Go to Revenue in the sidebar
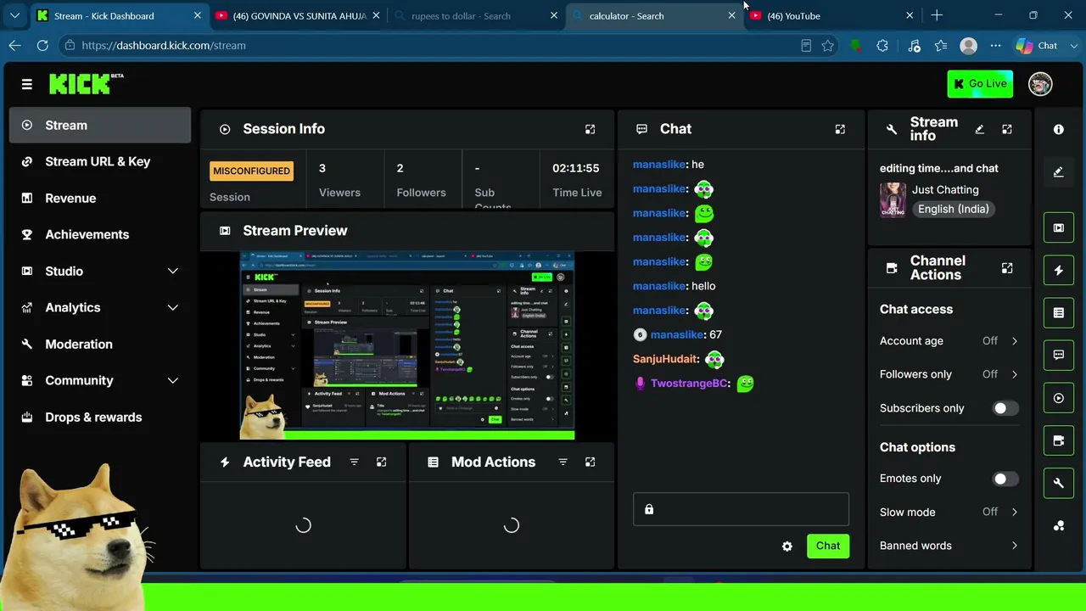The width and height of the screenshot is (1086, 611). tap(100, 199)
